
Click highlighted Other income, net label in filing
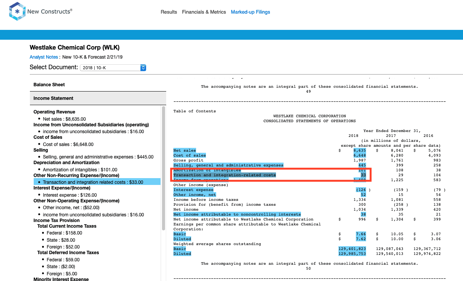pos(195,195)
